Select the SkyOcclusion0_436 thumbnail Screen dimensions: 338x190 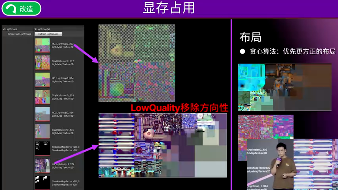[42, 132]
